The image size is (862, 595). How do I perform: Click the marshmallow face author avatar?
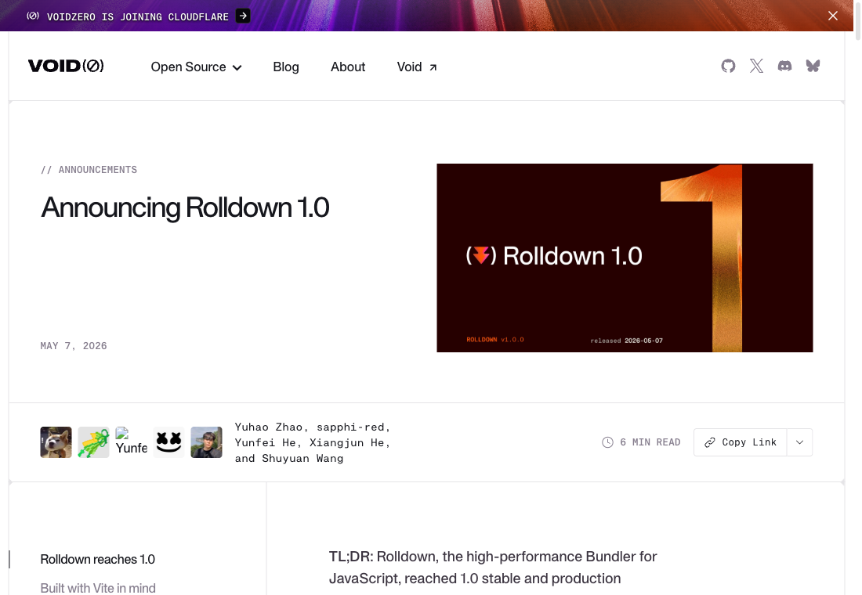[x=168, y=442]
